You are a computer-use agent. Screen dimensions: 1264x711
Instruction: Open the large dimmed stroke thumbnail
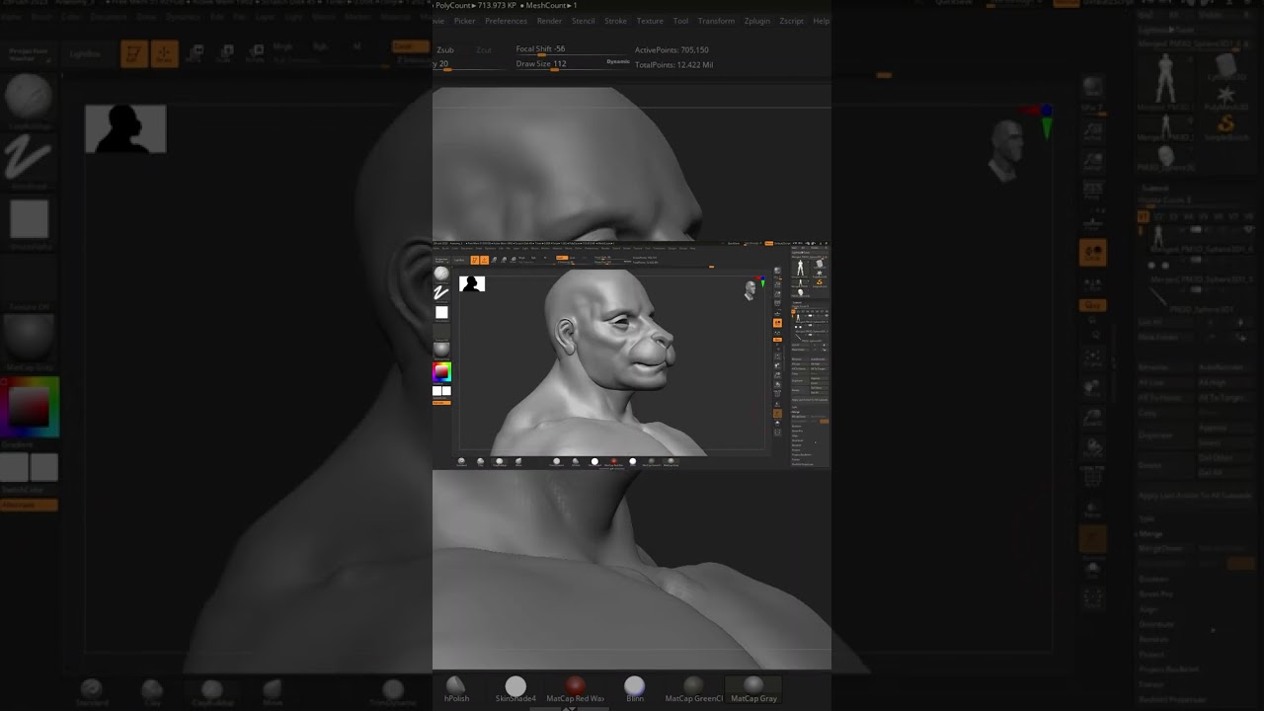tap(29, 158)
